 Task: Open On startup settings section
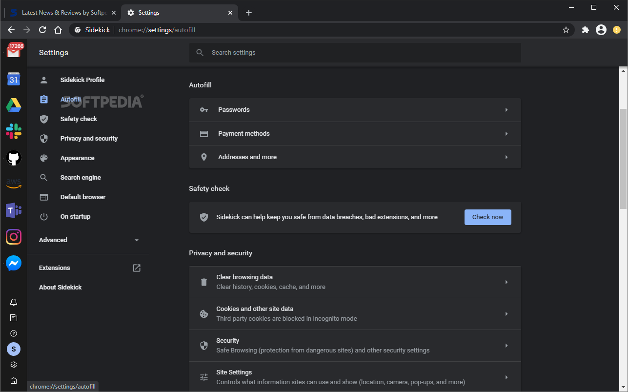(75, 216)
